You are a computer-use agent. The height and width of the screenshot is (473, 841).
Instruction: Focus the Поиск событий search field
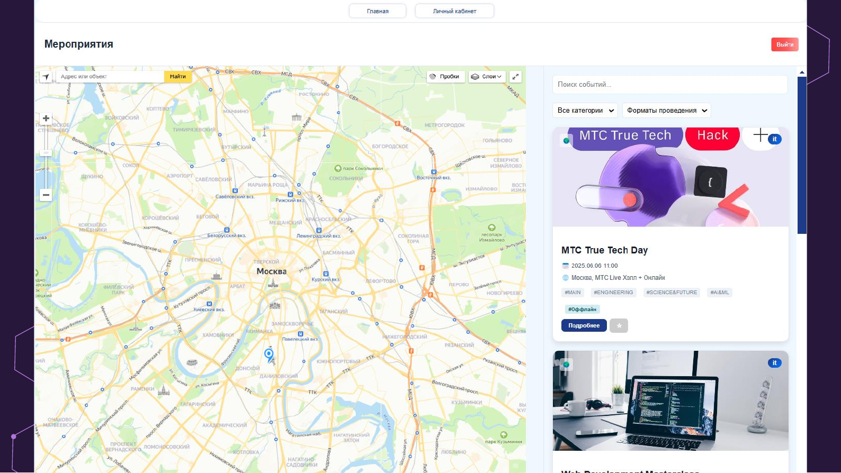tap(670, 85)
